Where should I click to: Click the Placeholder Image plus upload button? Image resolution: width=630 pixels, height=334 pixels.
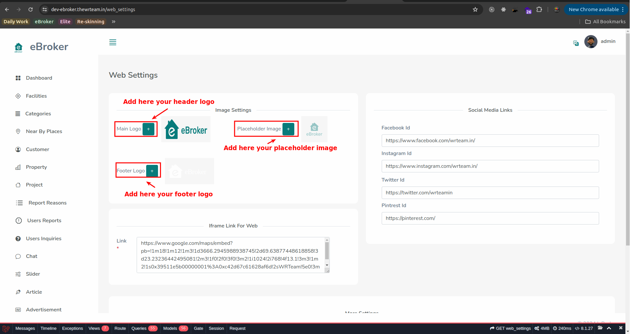coord(288,129)
